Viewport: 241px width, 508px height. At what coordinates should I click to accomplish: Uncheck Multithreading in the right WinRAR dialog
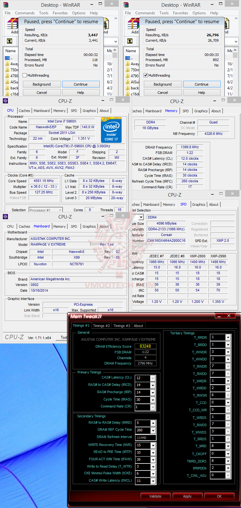pos(146,75)
